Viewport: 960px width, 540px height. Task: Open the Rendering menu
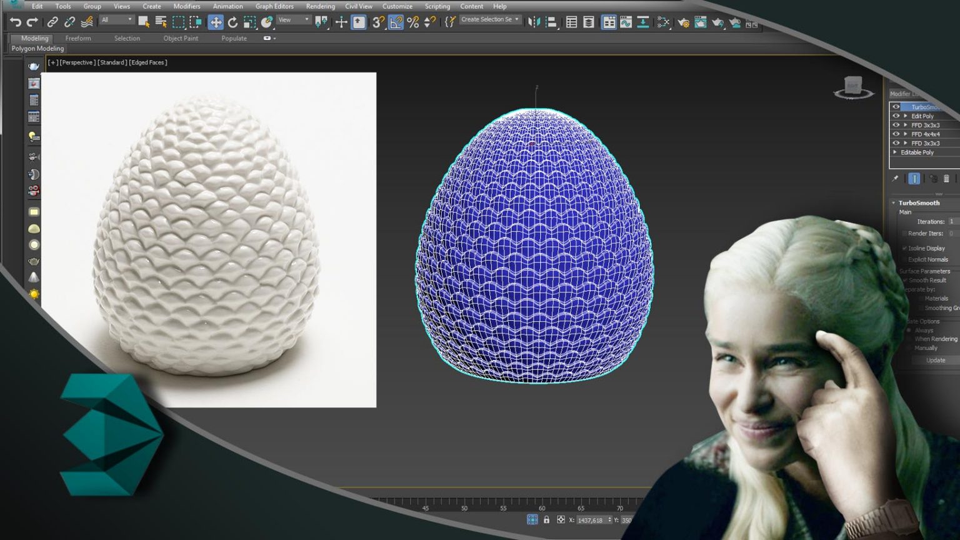pos(321,6)
